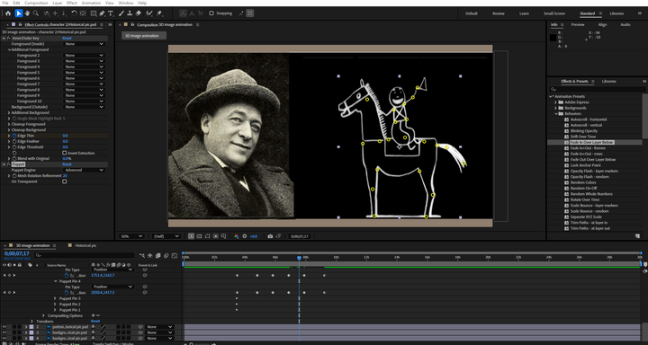Open the Preview panel tab
648x345 pixels.
[578, 25]
